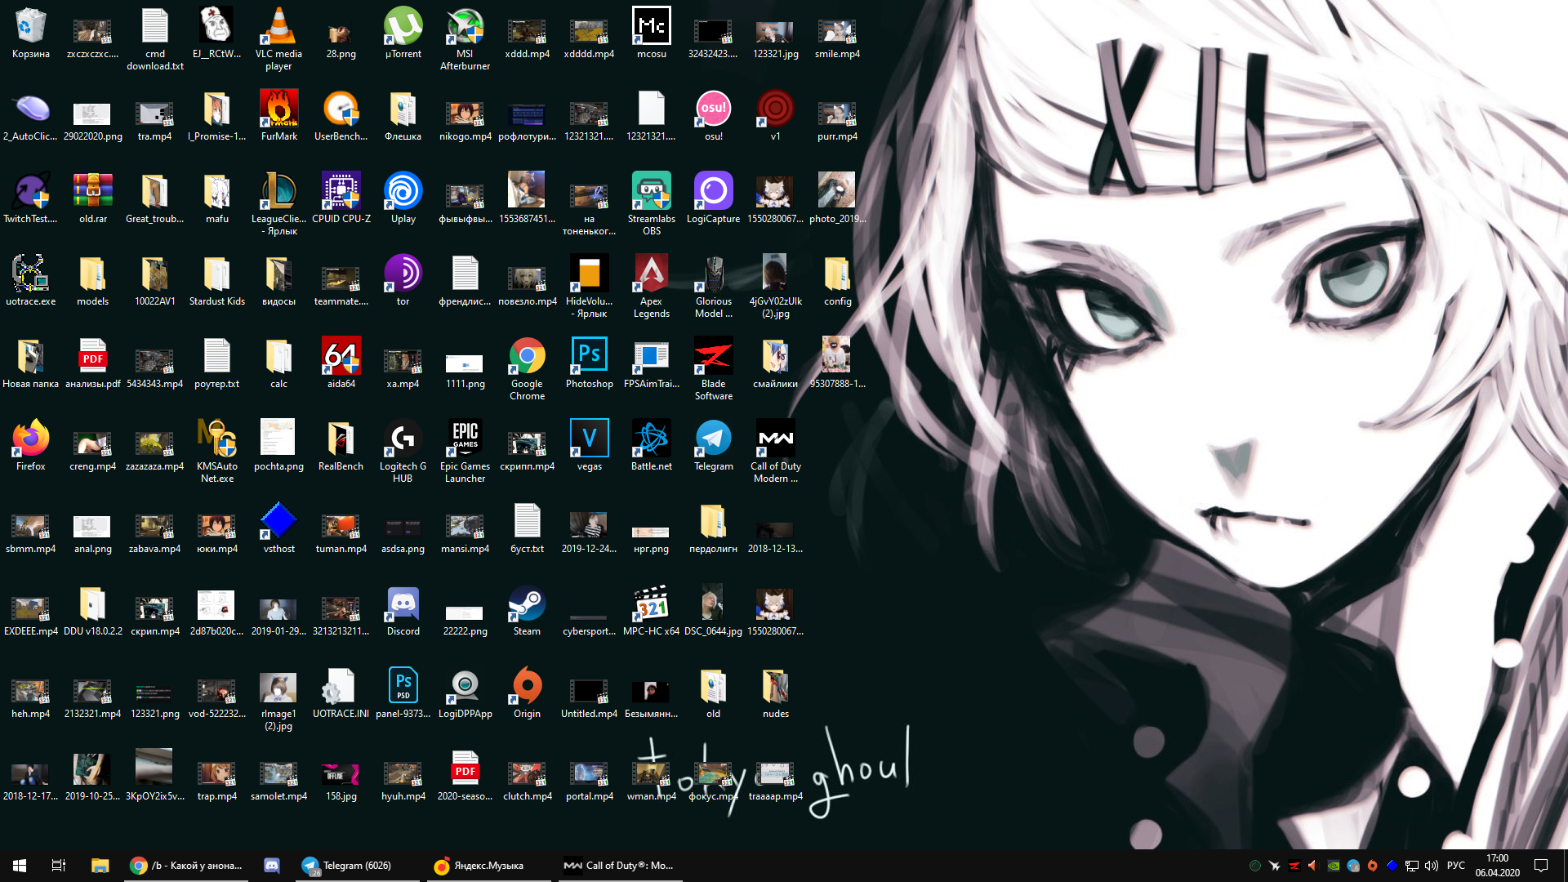
Task: Open MSI Afterburner shortcut
Action: click(x=465, y=40)
